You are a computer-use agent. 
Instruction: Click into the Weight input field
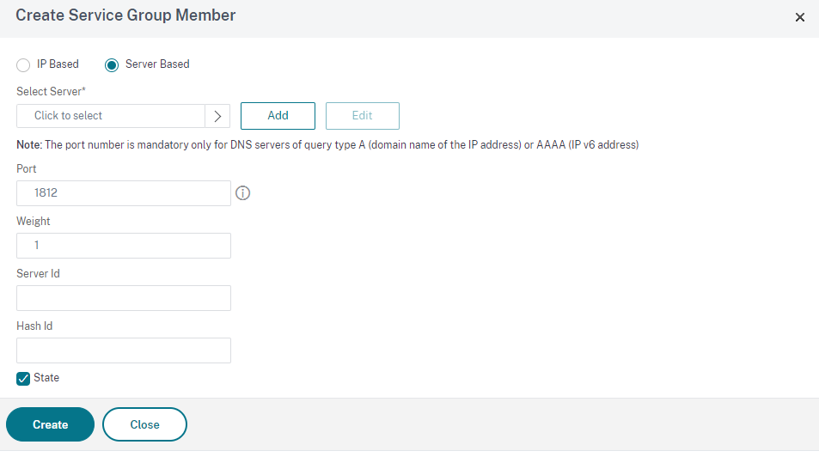click(x=124, y=246)
